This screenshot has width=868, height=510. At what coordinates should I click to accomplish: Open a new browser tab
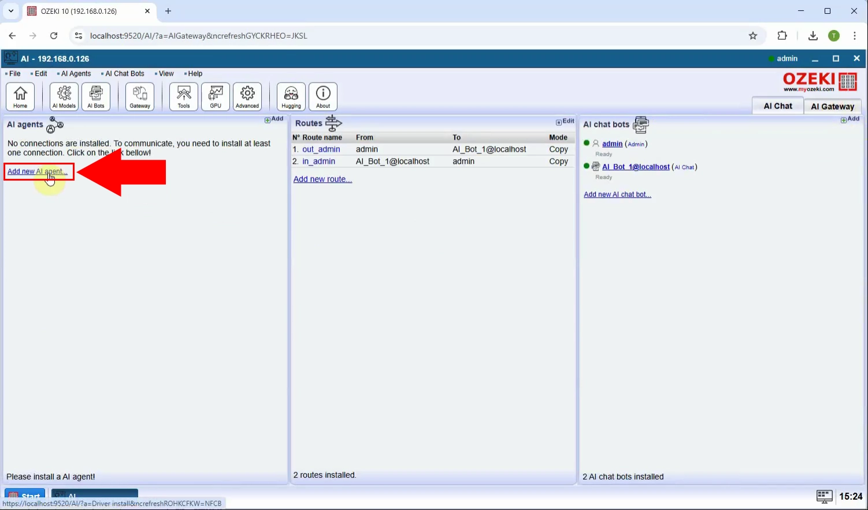coord(168,11)
